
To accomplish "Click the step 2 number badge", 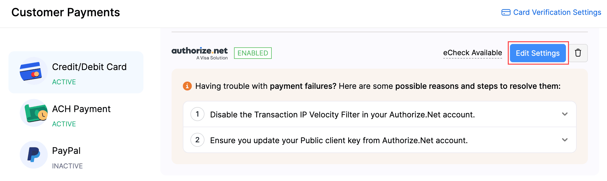I will point(197,140).
